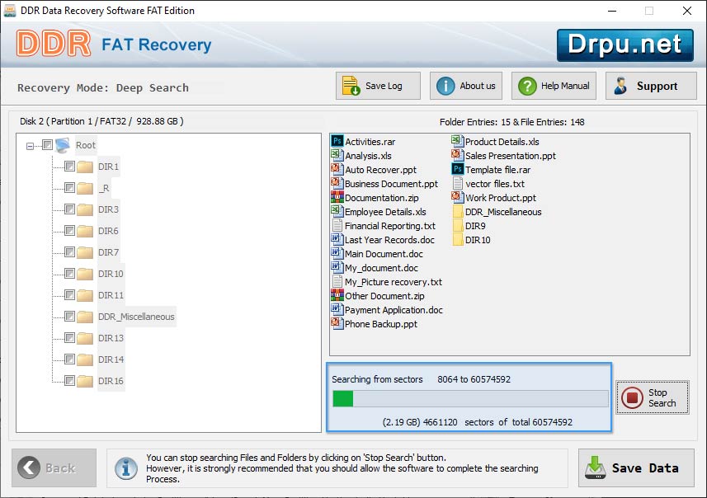
Task: Check the DIR13 folder checkbox
Action: point(69,337)
